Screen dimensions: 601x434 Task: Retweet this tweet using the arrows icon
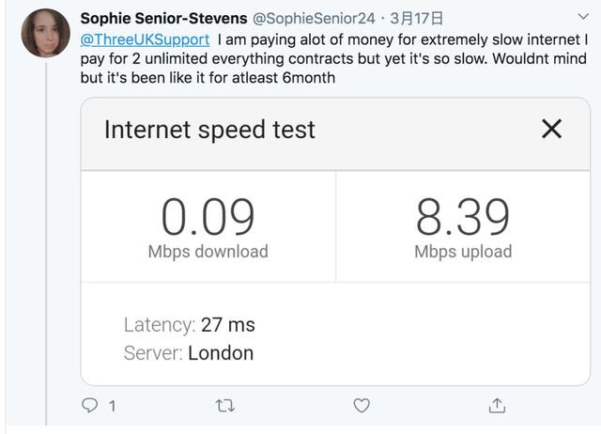[x=225, y=406]
